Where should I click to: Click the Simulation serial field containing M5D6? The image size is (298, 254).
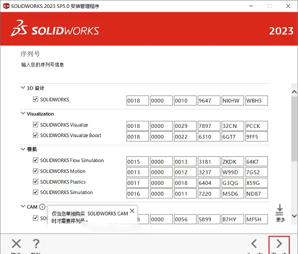click(x=233, y=194)
